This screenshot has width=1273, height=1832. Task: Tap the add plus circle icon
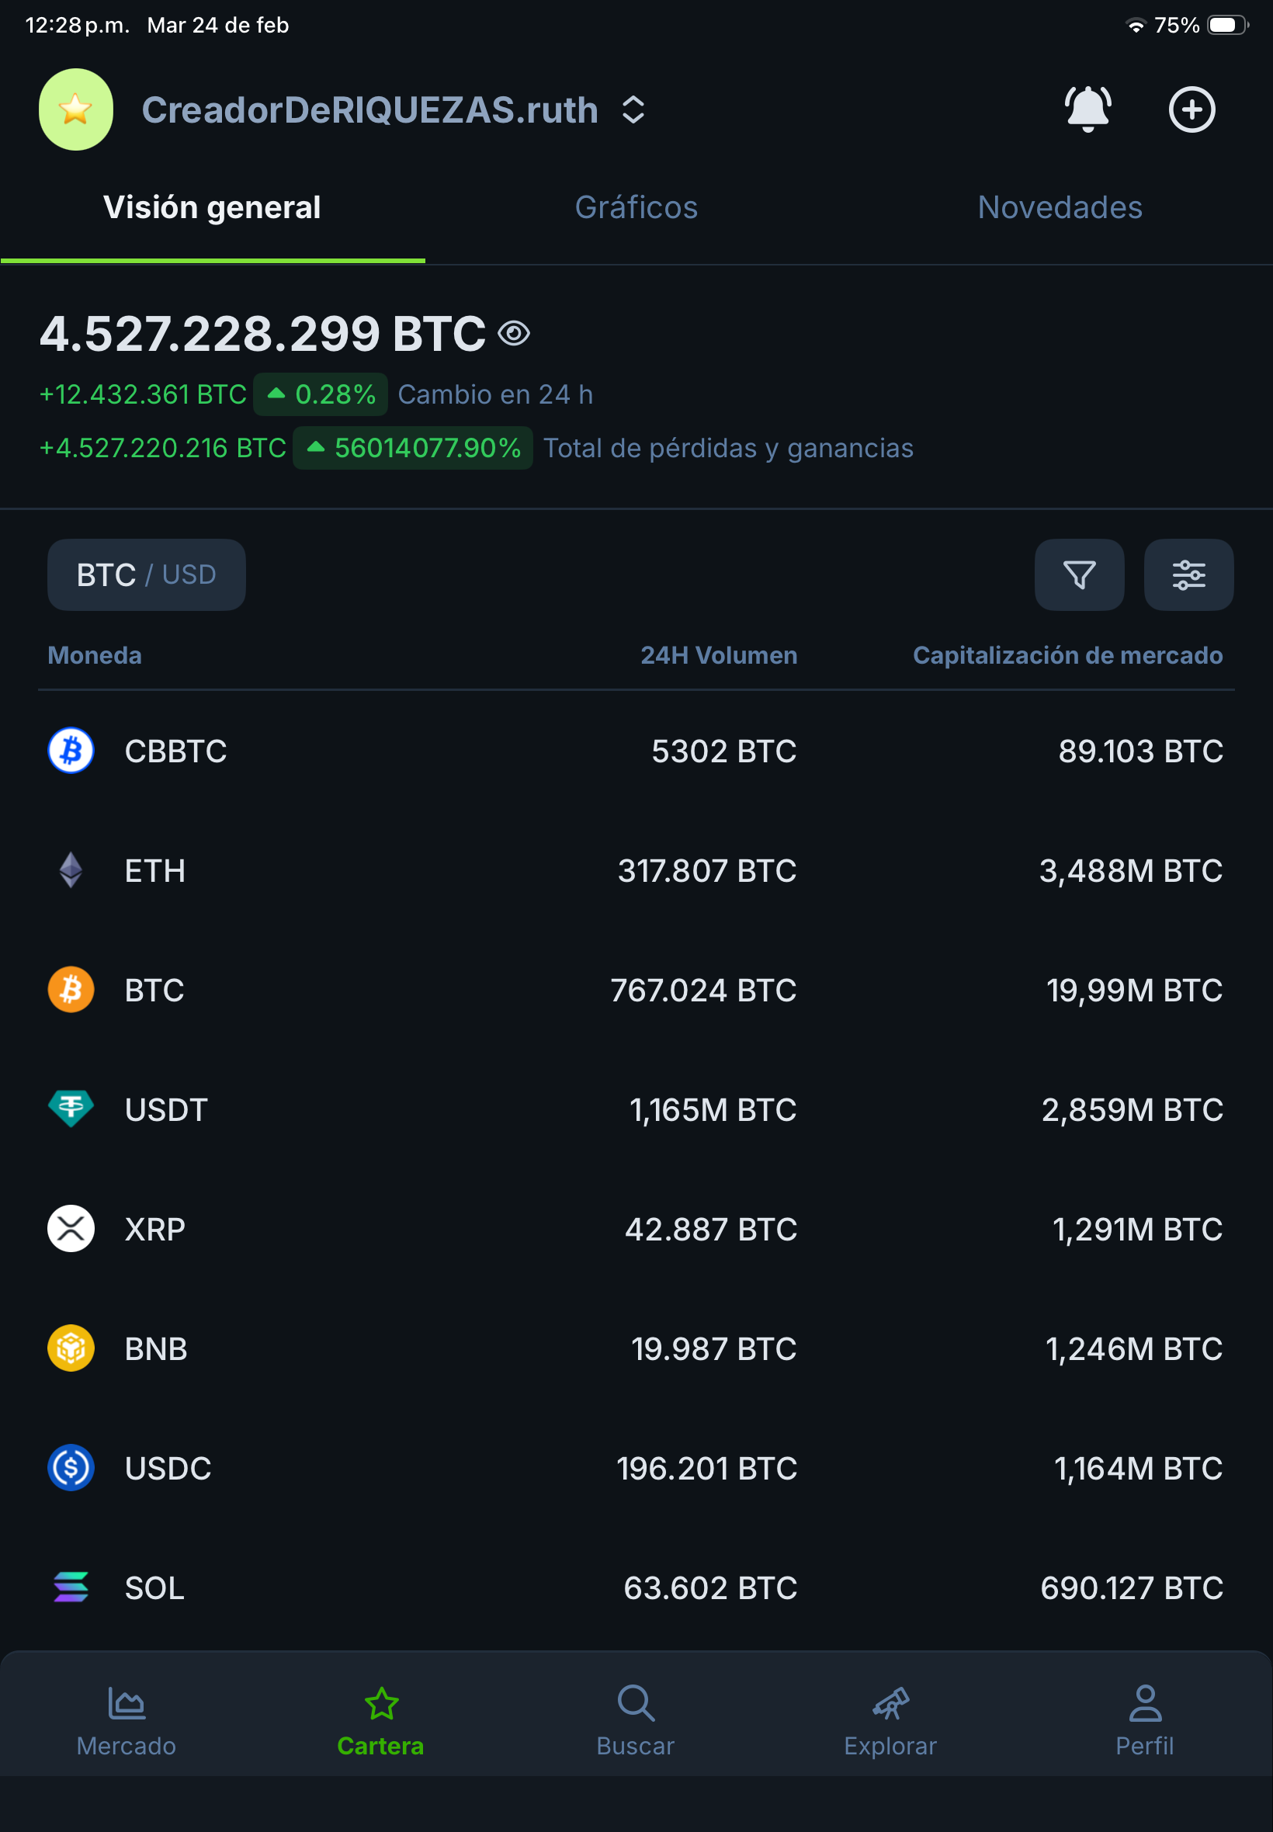1191,109
